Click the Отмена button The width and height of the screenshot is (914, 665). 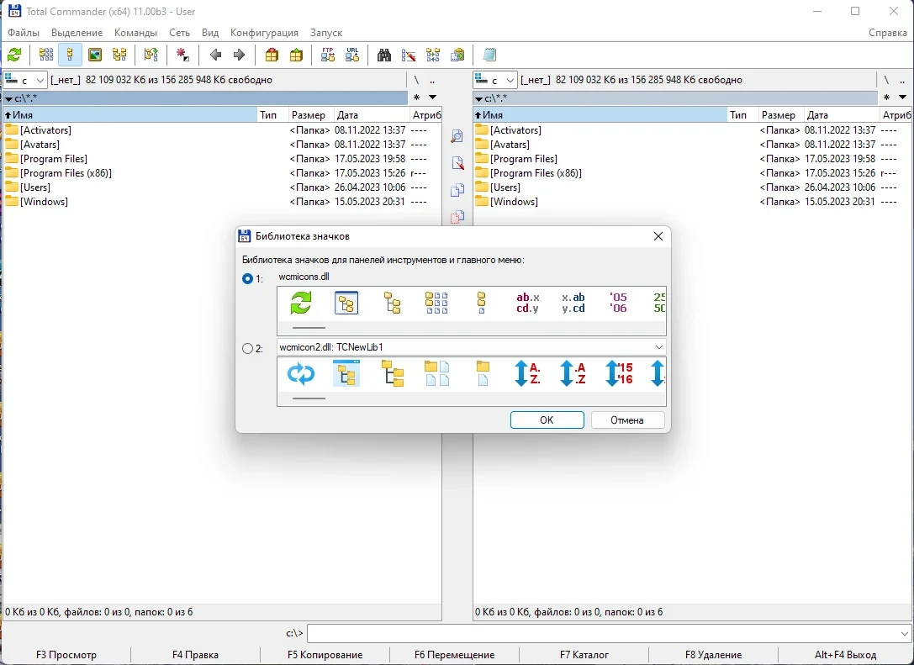(627, 420)
